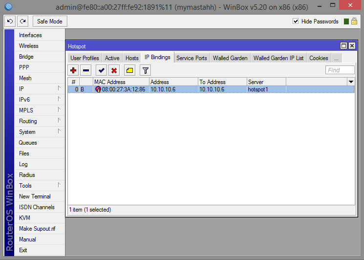Close the Hotspot inner window

(x=352, y=46)
